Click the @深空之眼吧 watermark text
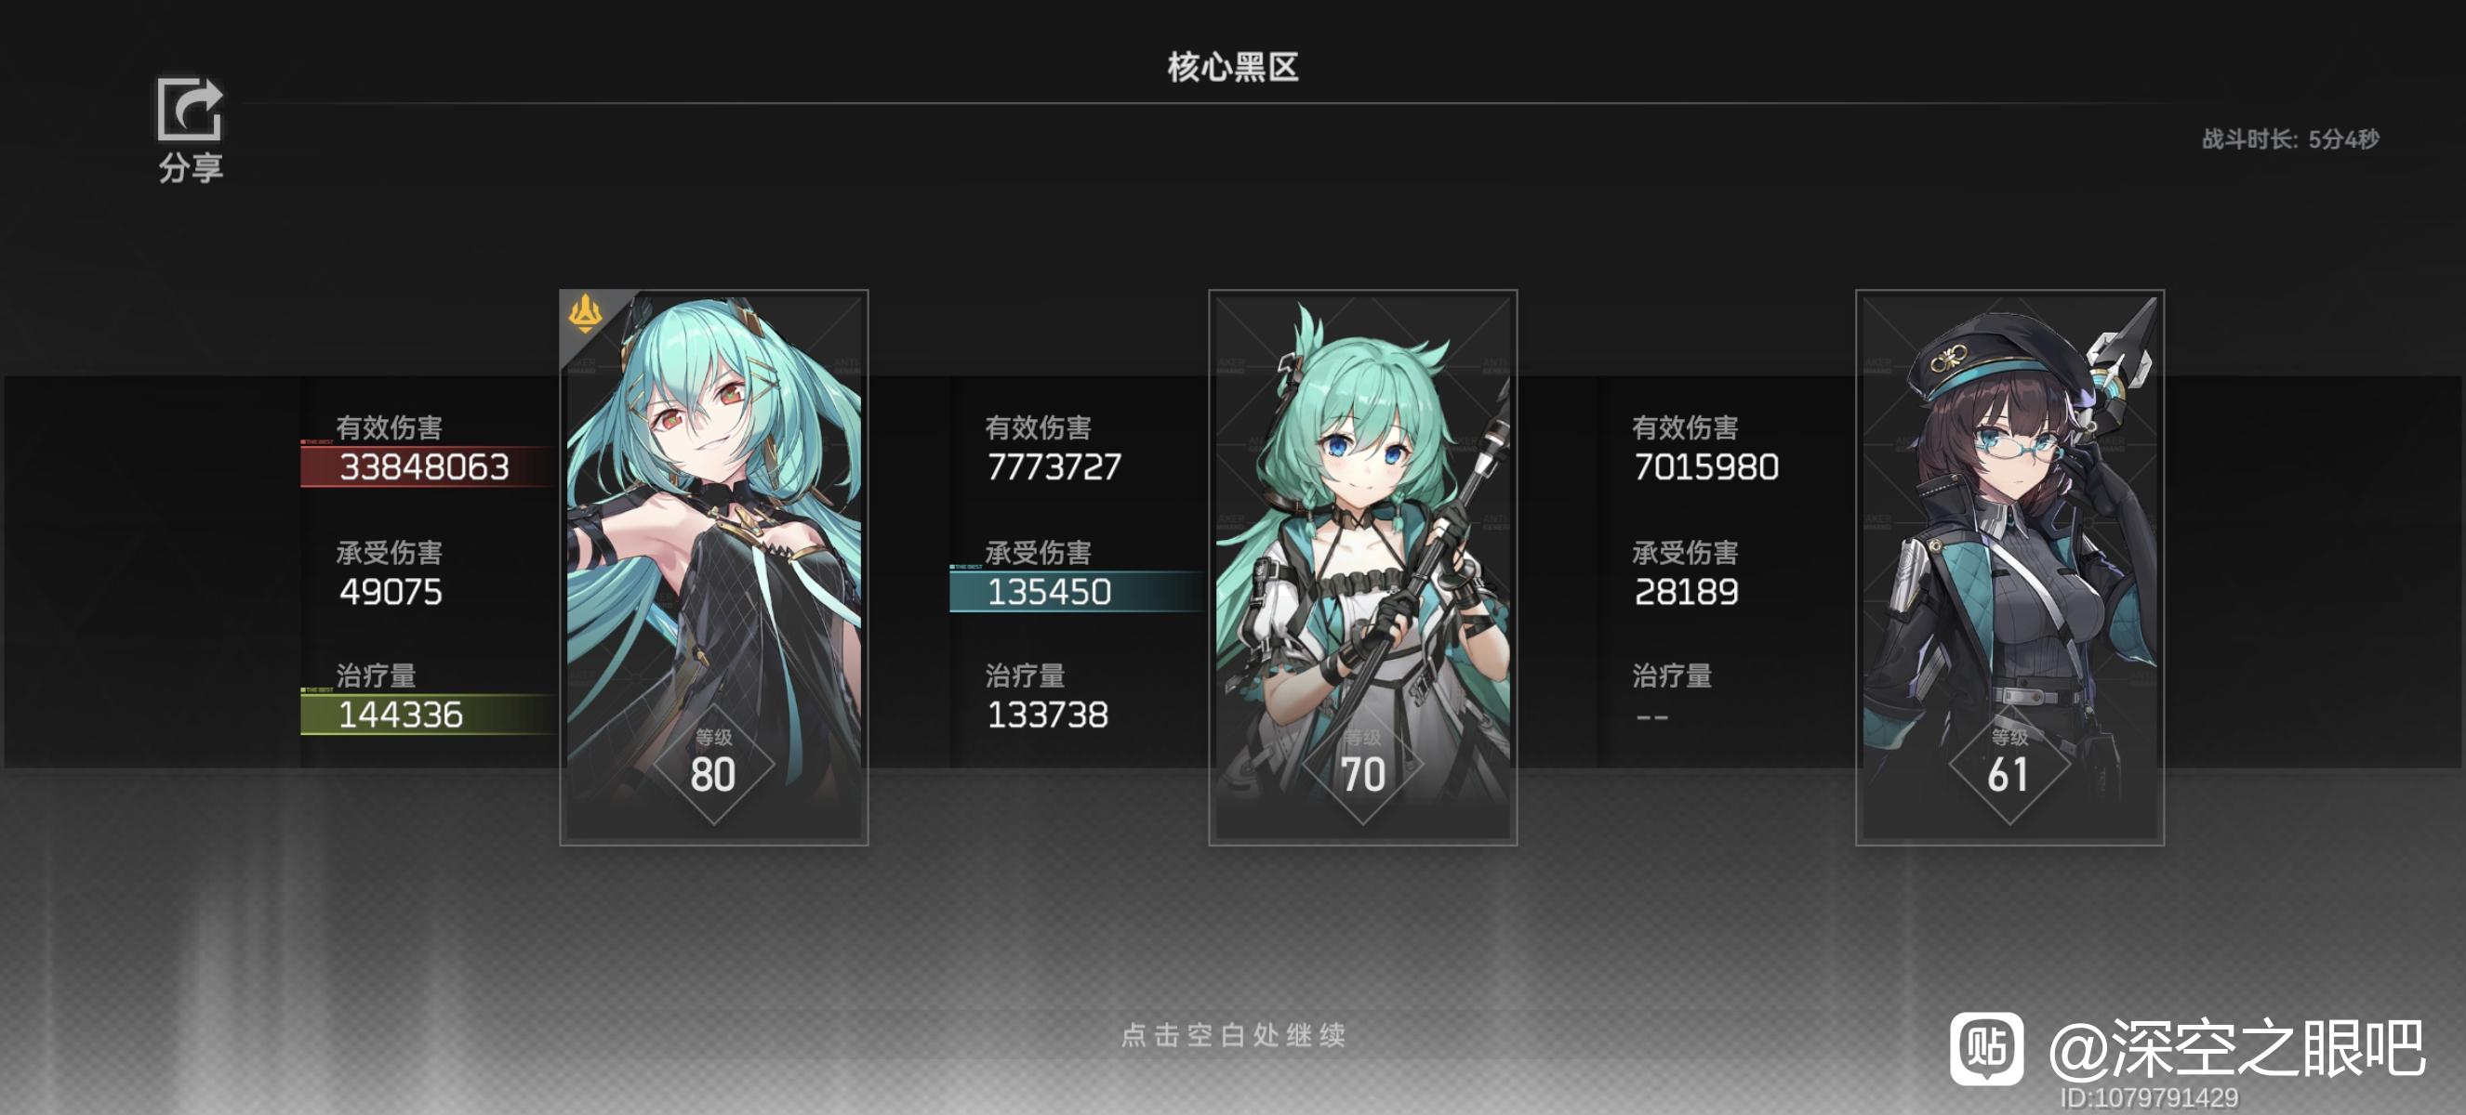Viewport: 2466px width, 1115px height. pos(2237,1049)
